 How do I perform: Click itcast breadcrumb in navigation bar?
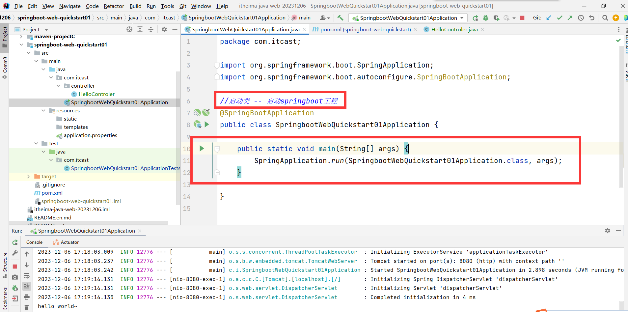pos(169,17)
